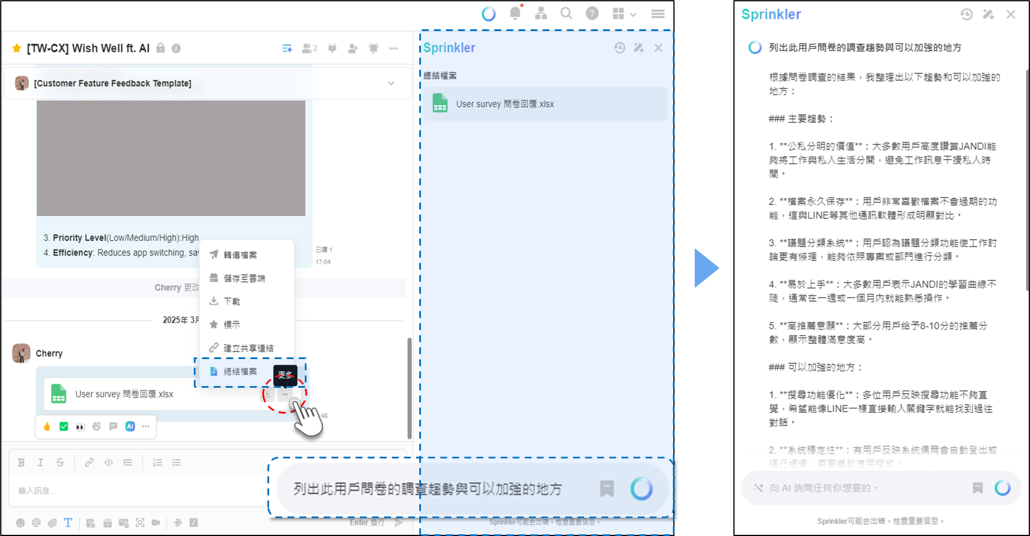Start a bulleted list
Viewport: 1030px width, 536px height.
(x=177, y=462)
